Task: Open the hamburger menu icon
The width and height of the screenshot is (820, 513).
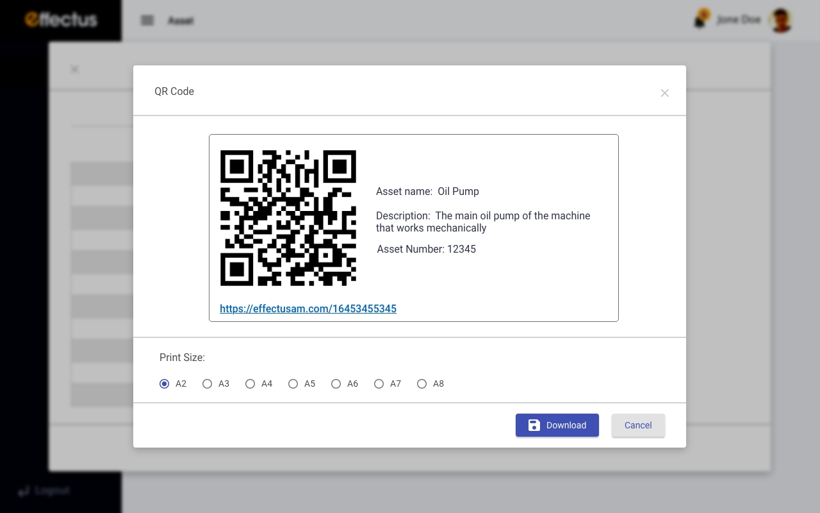Action: click(147, 21)
